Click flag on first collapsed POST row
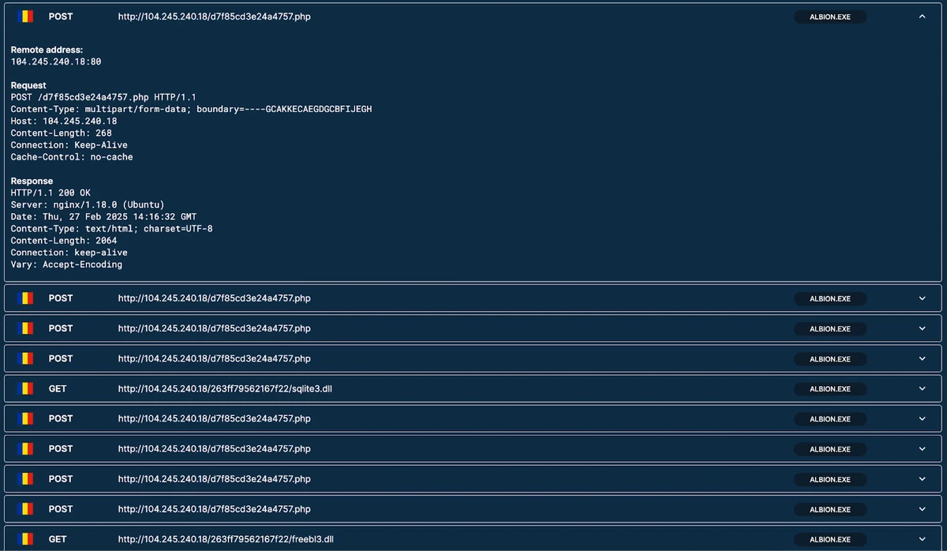947x551 pixels. [25, 298]
